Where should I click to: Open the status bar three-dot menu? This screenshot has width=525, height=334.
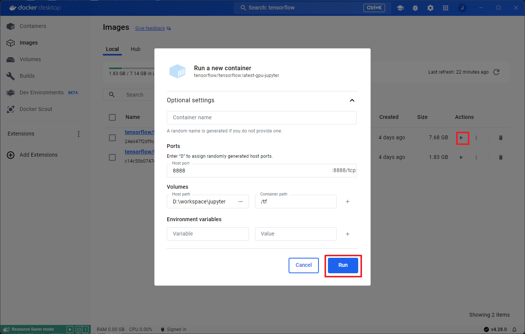click(85, 329)
